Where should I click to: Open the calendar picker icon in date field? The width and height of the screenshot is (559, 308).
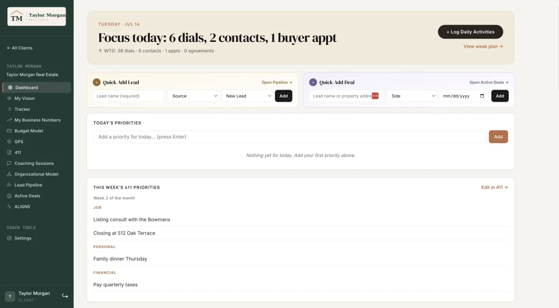(x=482, y=96)
